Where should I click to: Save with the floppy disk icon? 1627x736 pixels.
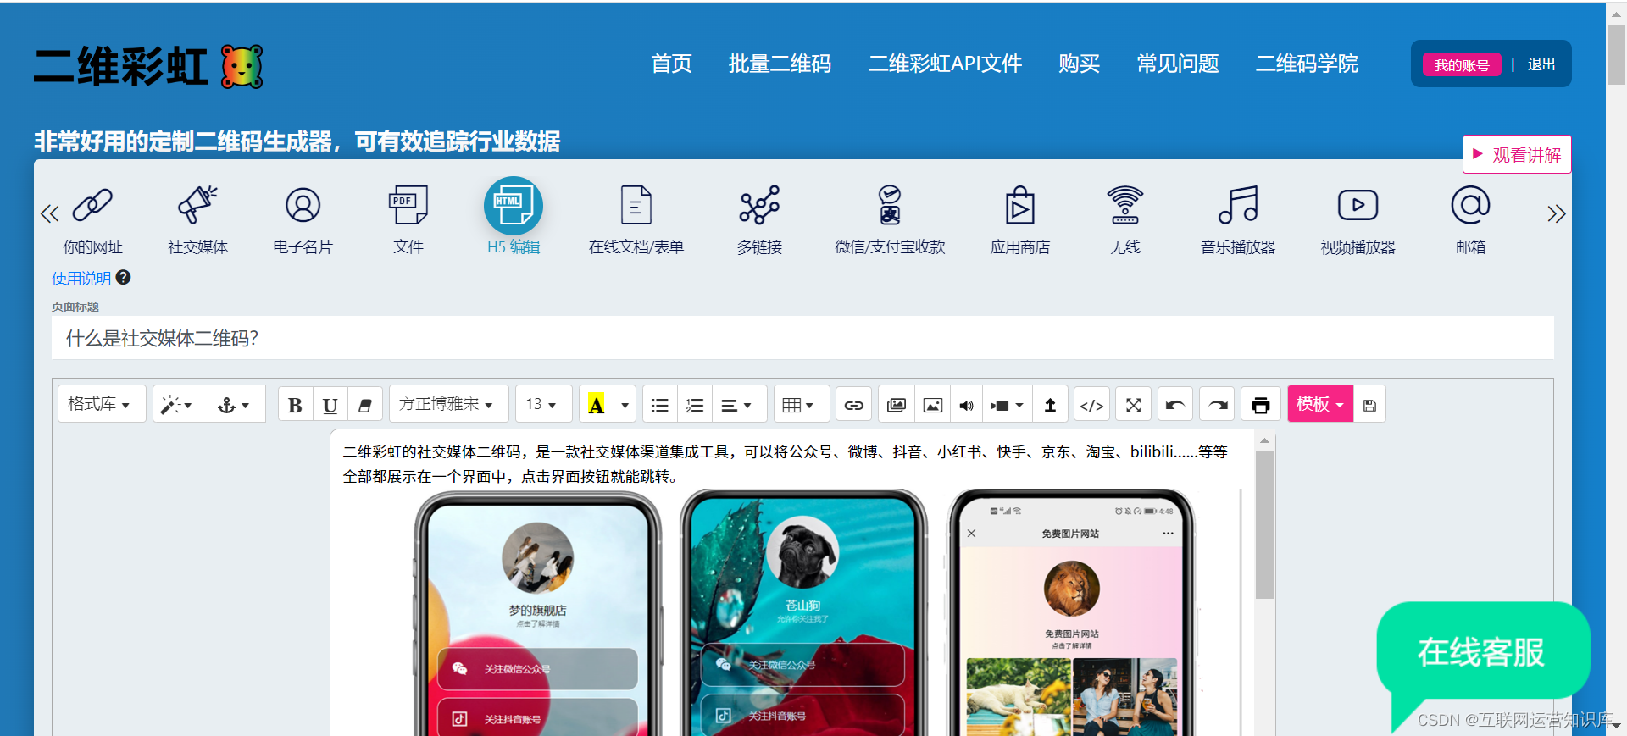[1369, 405]
